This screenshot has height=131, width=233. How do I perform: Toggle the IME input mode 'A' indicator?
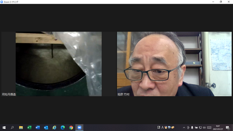(162, 127)
